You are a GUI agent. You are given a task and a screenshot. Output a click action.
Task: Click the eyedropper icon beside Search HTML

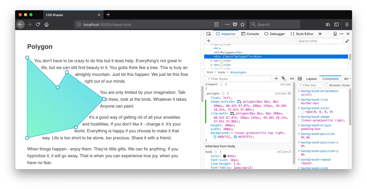tap(347, 41)
